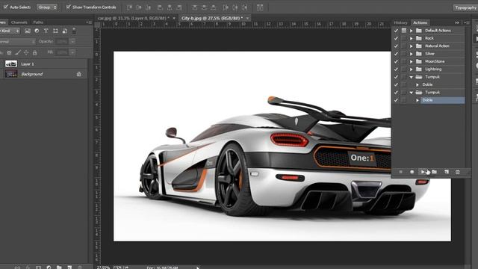Image resolution: width=478 pixels, height=269 pixels.
Task: Expand the Lightning action set
Action: (x=412, y=69)
